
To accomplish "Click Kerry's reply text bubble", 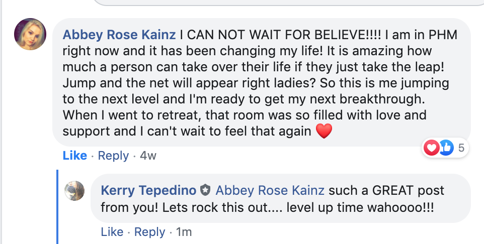I will (281, 198).
